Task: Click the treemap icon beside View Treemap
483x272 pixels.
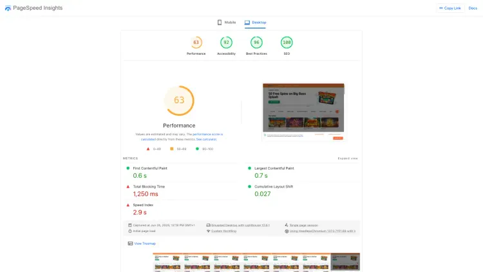Action: pos(130,244)
